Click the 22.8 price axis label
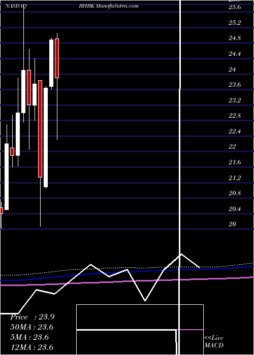 click(235, 116)
